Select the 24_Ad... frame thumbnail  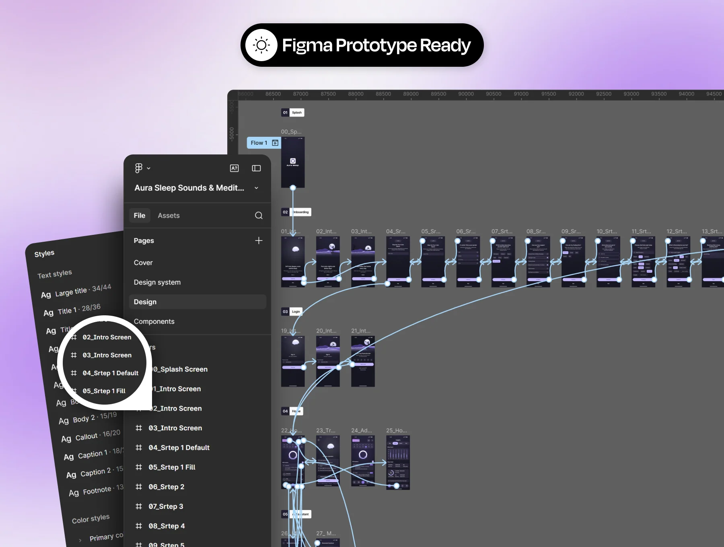click(363, 461)
